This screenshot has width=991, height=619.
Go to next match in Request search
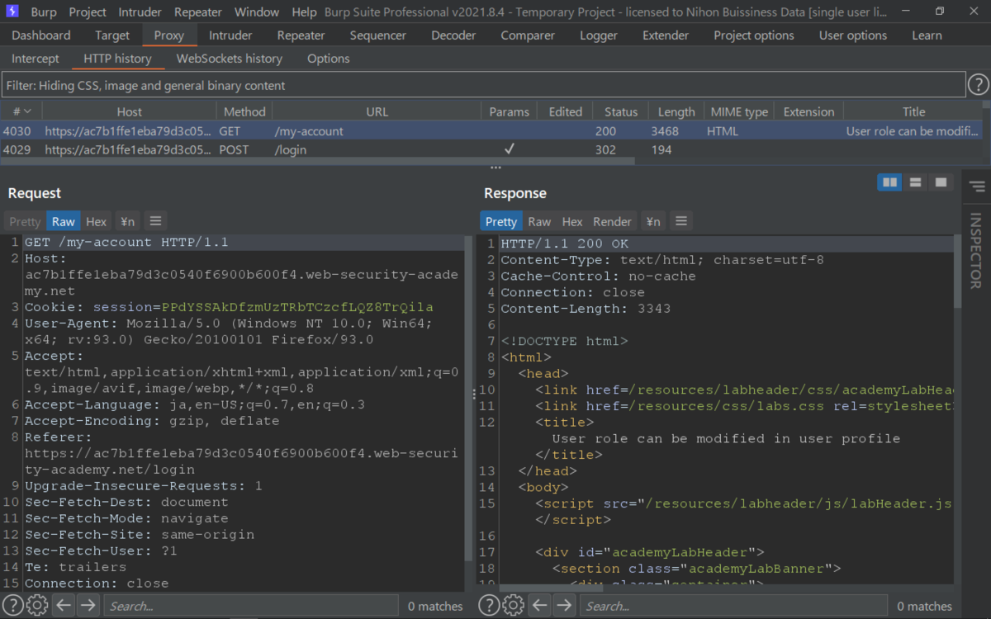point(88,605)
